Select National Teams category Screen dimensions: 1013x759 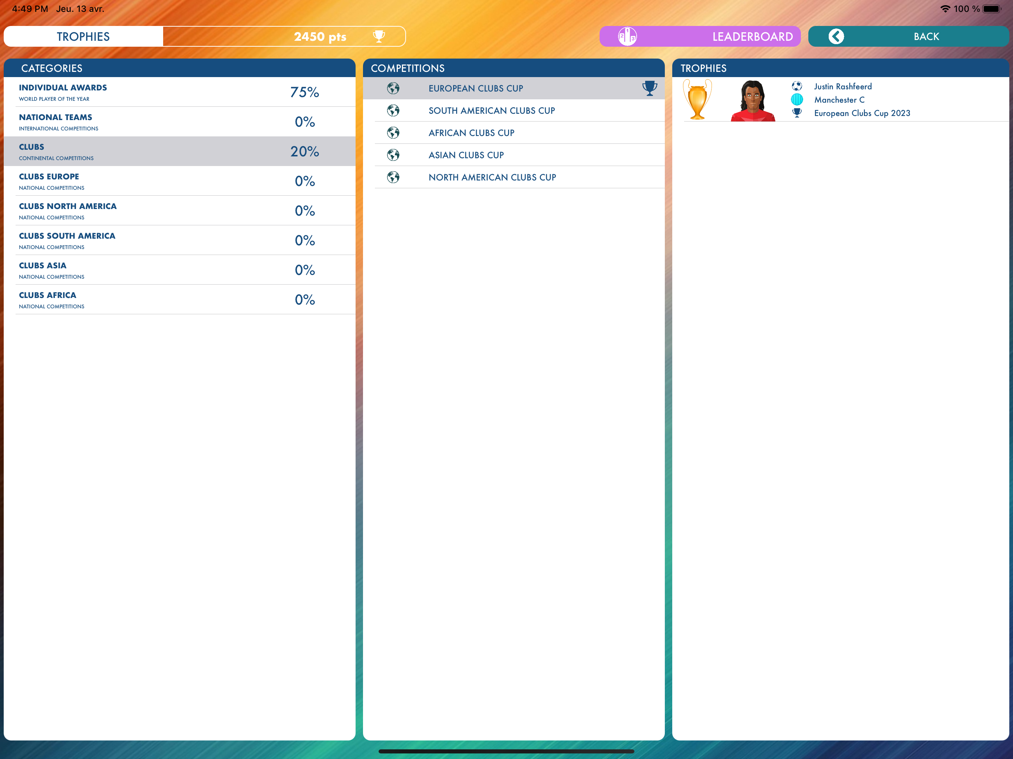[x=179, y=122]
